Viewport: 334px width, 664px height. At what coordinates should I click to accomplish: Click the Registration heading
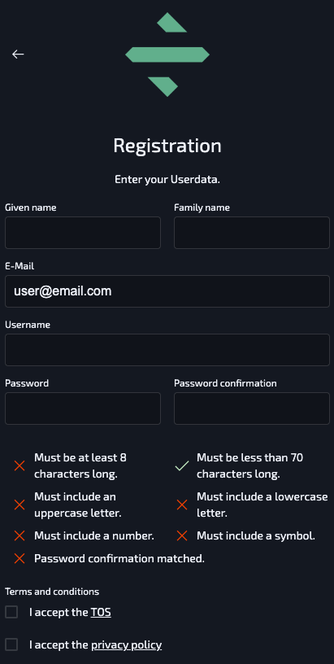tap(167, 146)
